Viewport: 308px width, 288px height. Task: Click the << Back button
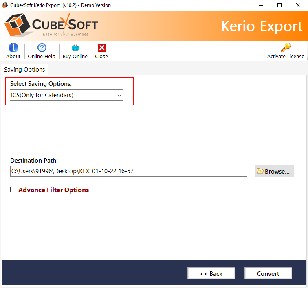tap(211, 273)
